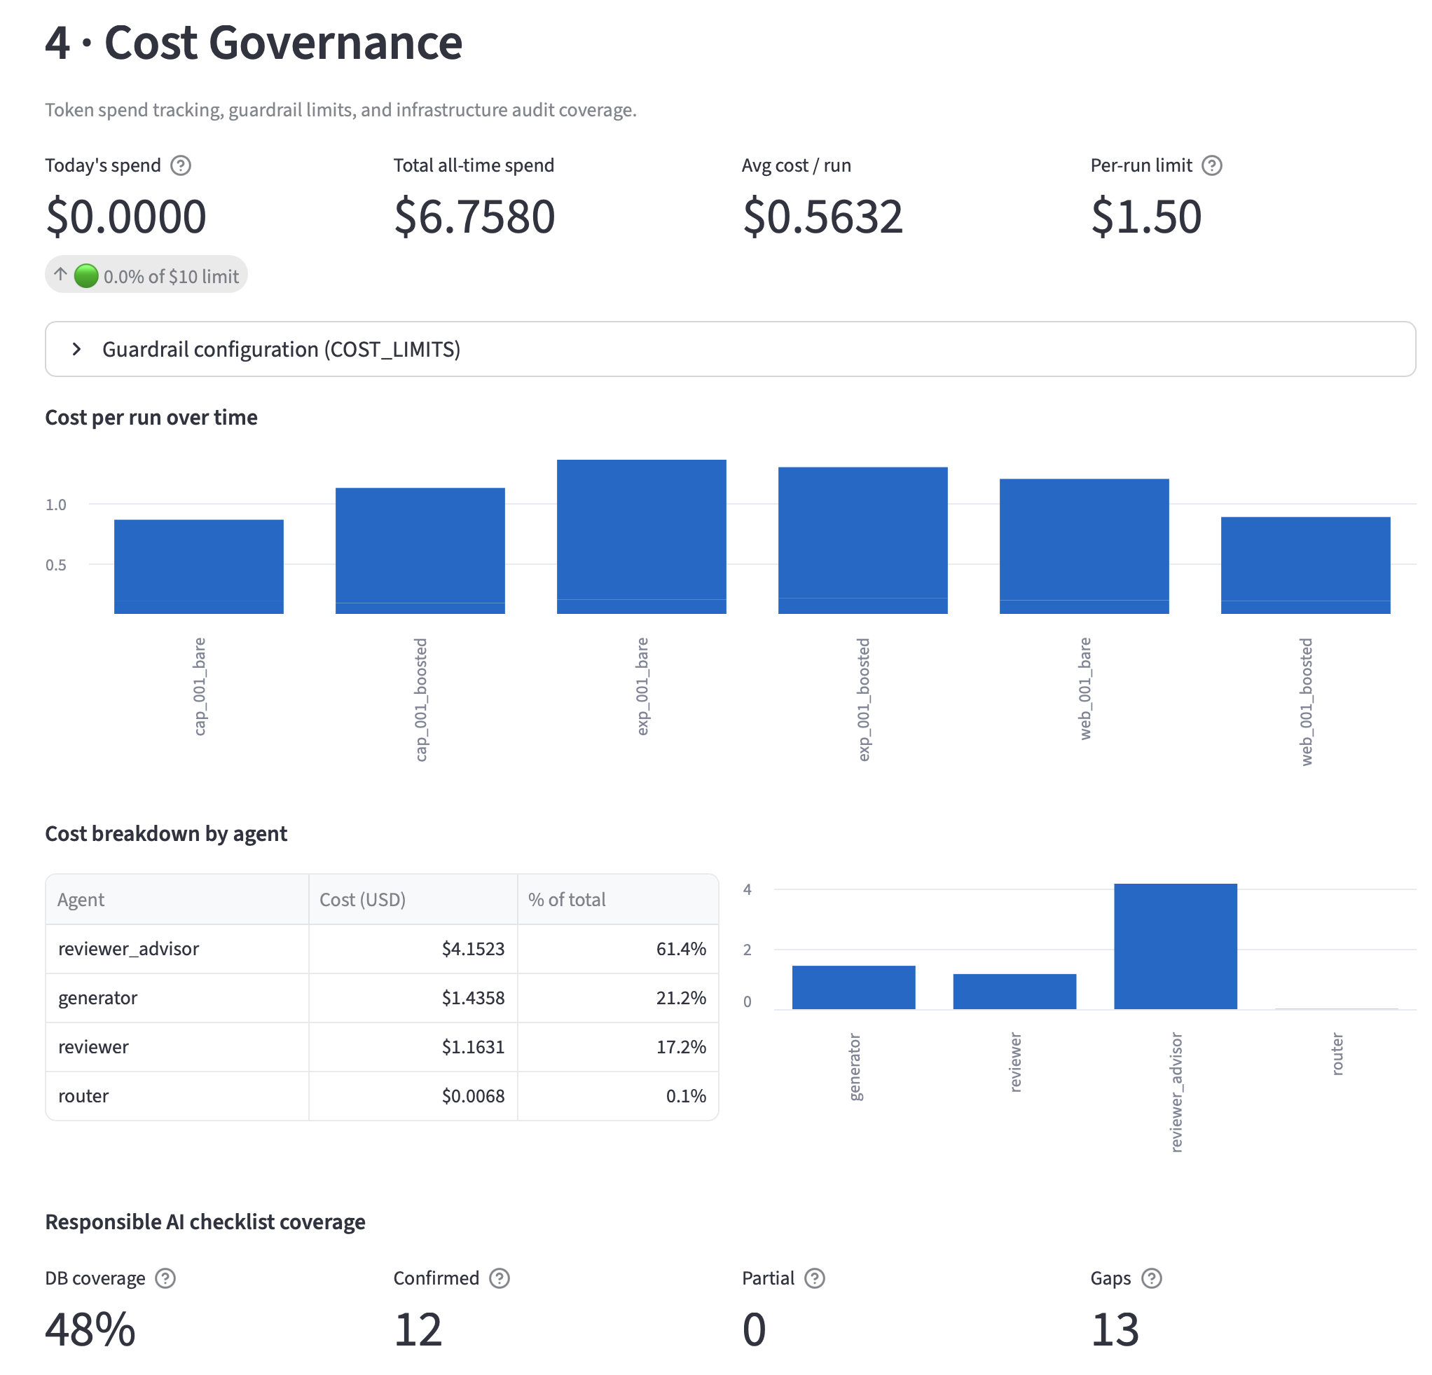Click help icon next to Partial
The width and height of the screenshot is (1432, 1375).
coord(815,1278)
